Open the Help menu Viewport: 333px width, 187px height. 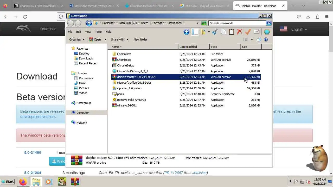(x=108, y=32)
